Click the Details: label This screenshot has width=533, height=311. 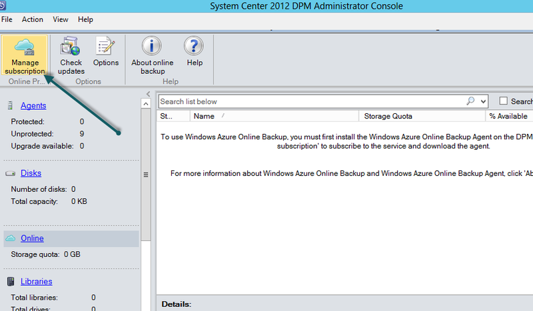pos(177,304)
